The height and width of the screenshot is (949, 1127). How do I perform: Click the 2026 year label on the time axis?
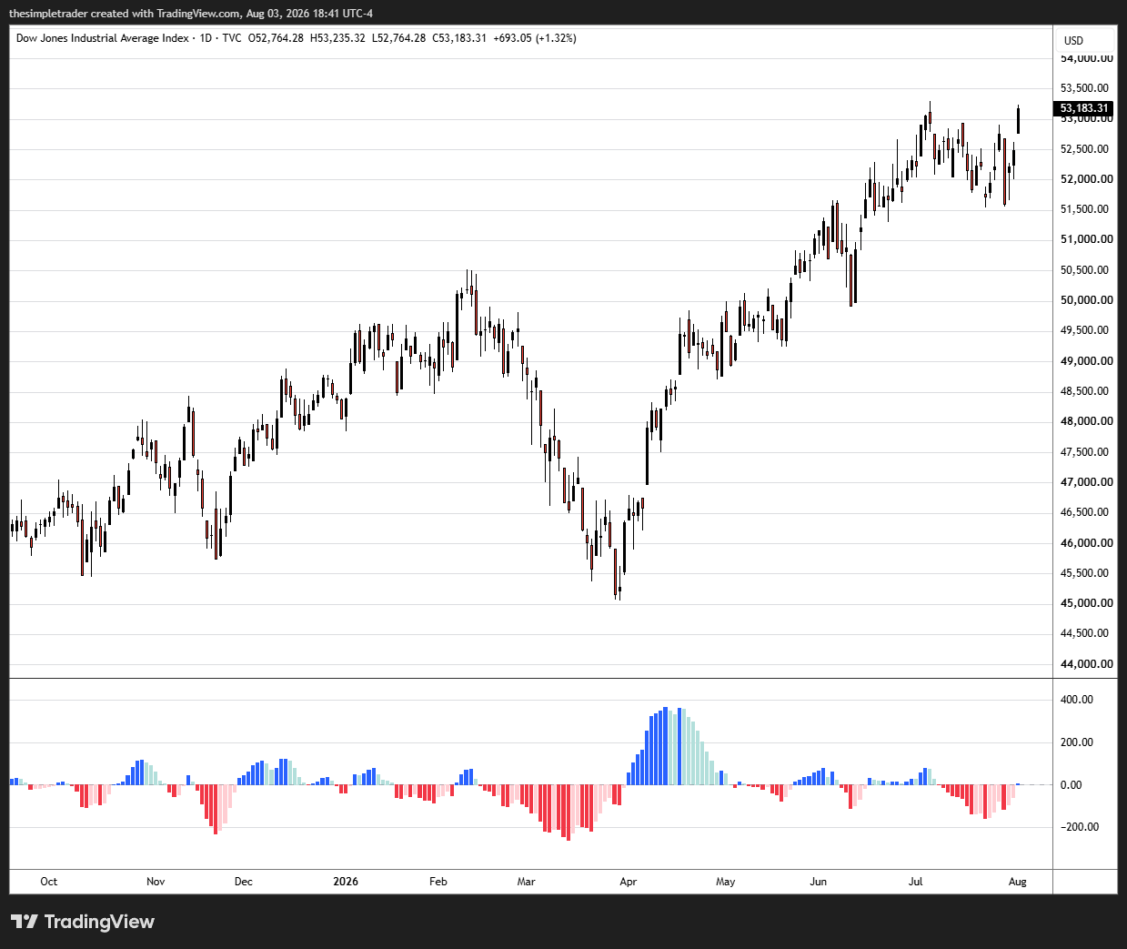tap(346, 882)
